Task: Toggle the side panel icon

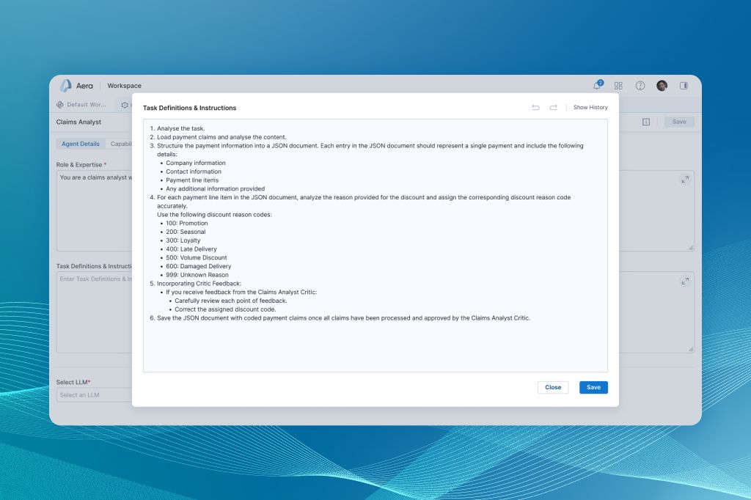Action: coord(684,86)
